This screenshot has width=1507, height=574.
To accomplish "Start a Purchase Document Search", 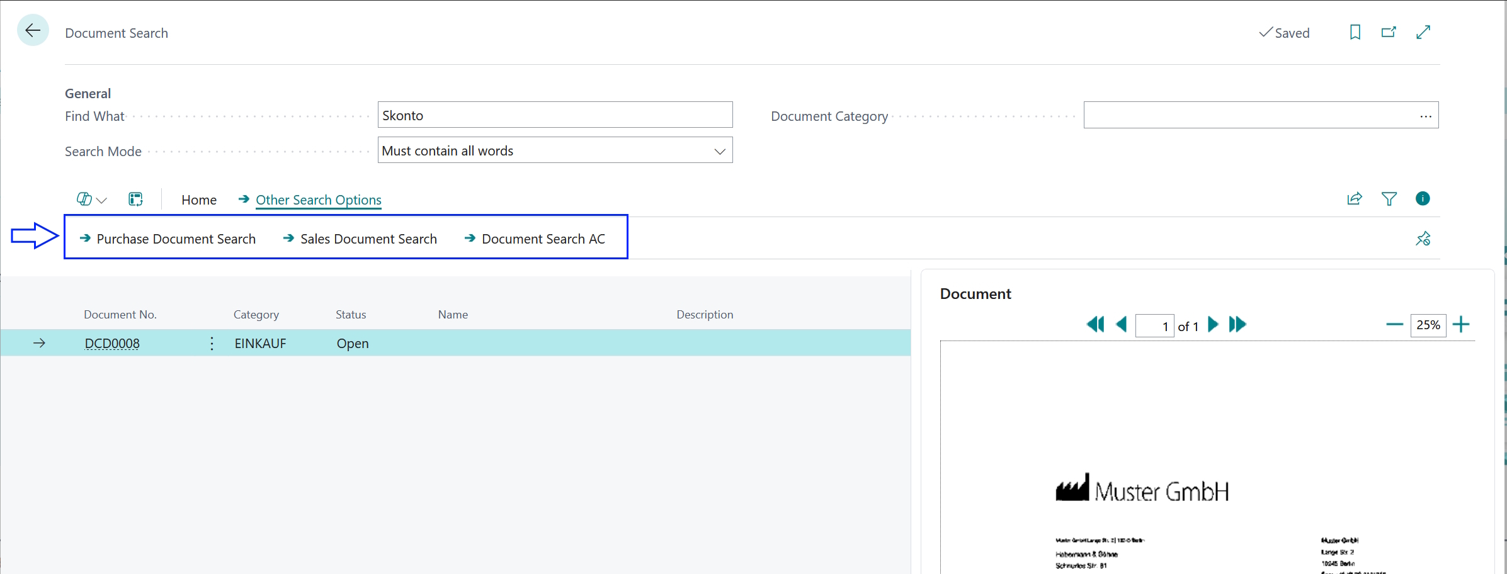I will (x=176, y=239).
